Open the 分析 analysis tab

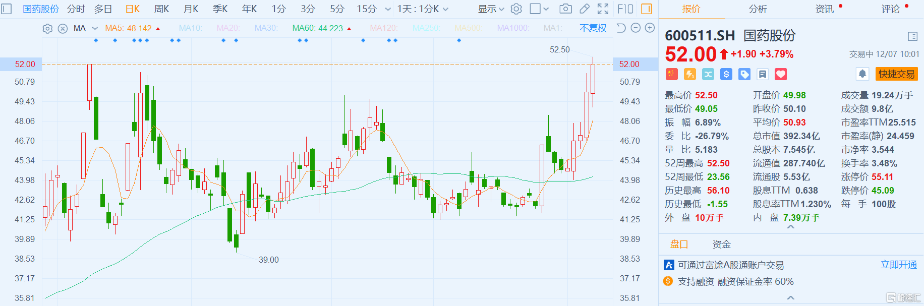tap(758, 9)
